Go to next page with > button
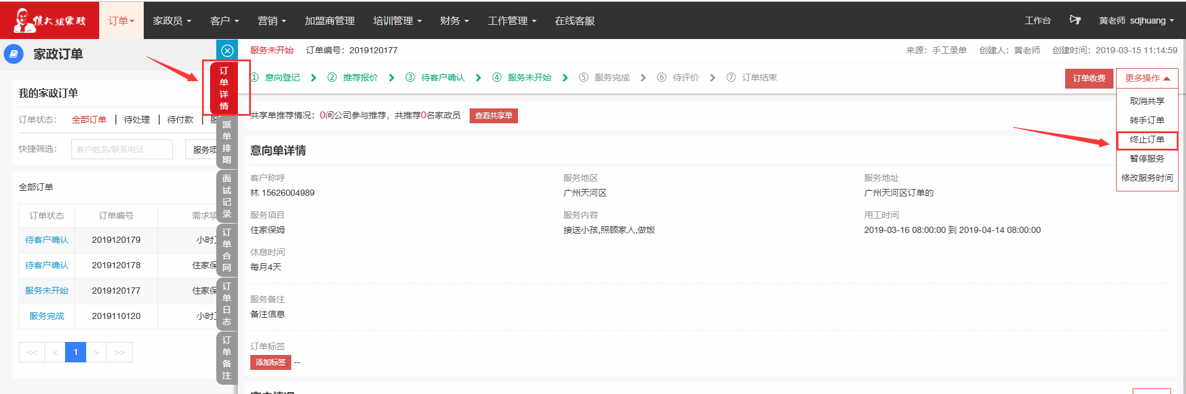Viewport: 1186px width, 394px height. click(x=96, y=352)
